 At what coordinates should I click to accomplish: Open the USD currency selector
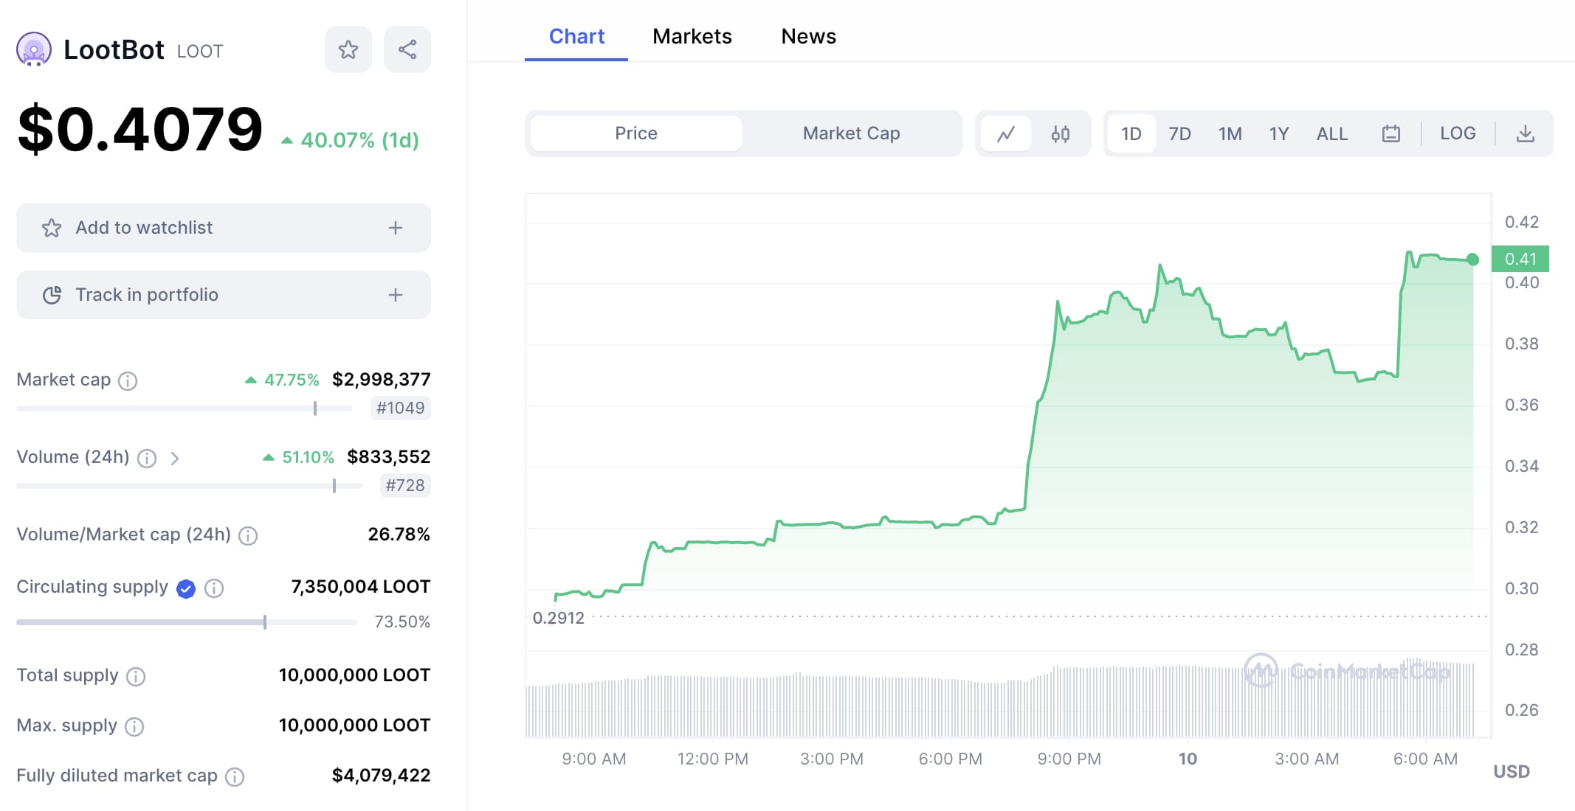[1512, 771]
